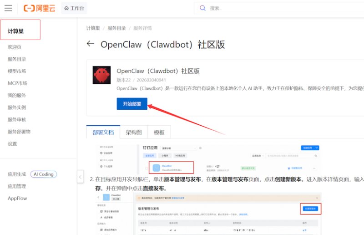Open the 工作台 home workbench
The width and height of the screenshot is (364, 235).
74,8
